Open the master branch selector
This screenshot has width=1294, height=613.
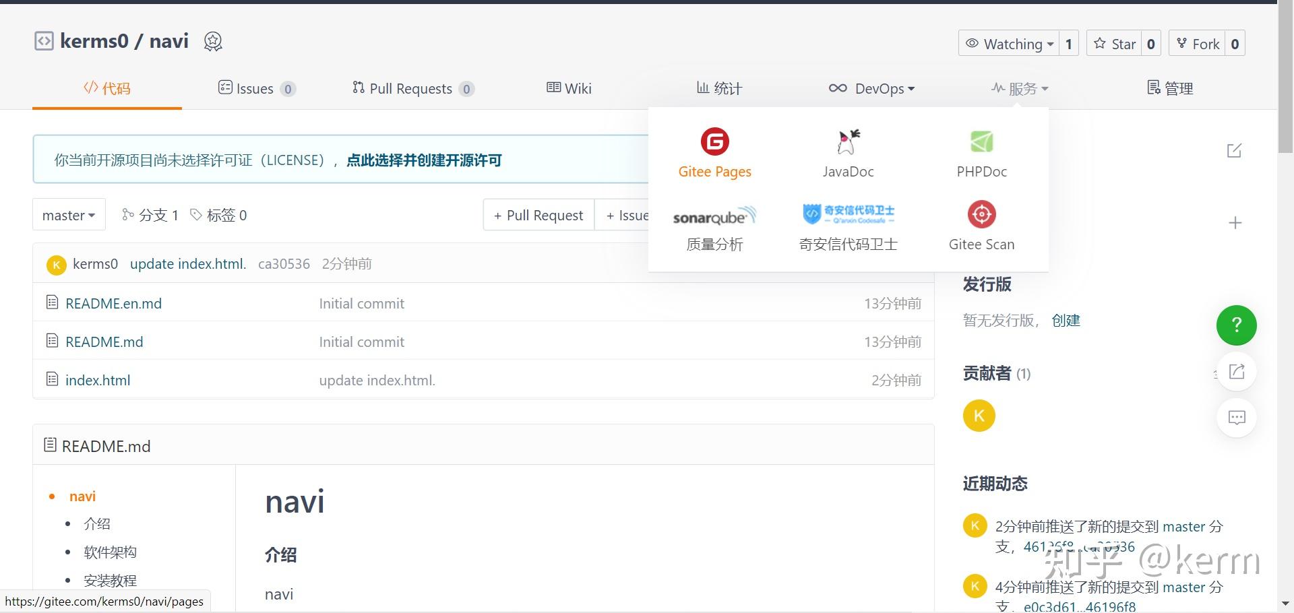[x=68, y=214]
